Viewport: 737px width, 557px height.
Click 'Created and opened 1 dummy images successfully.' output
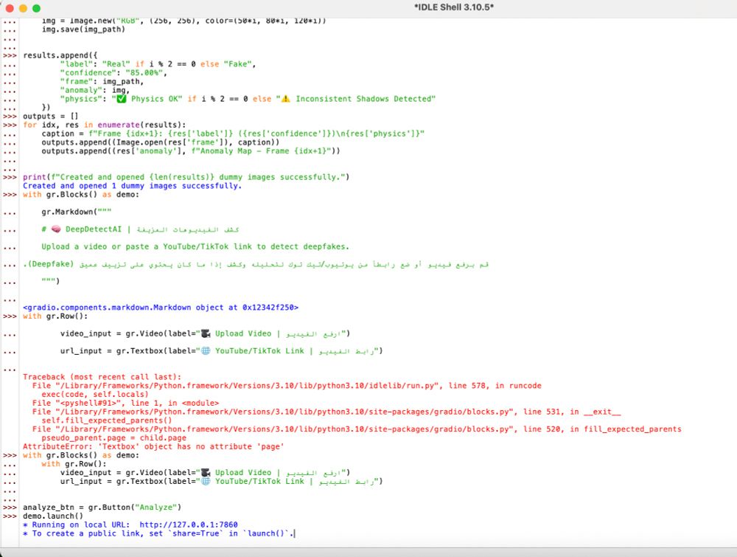point(132,186)
